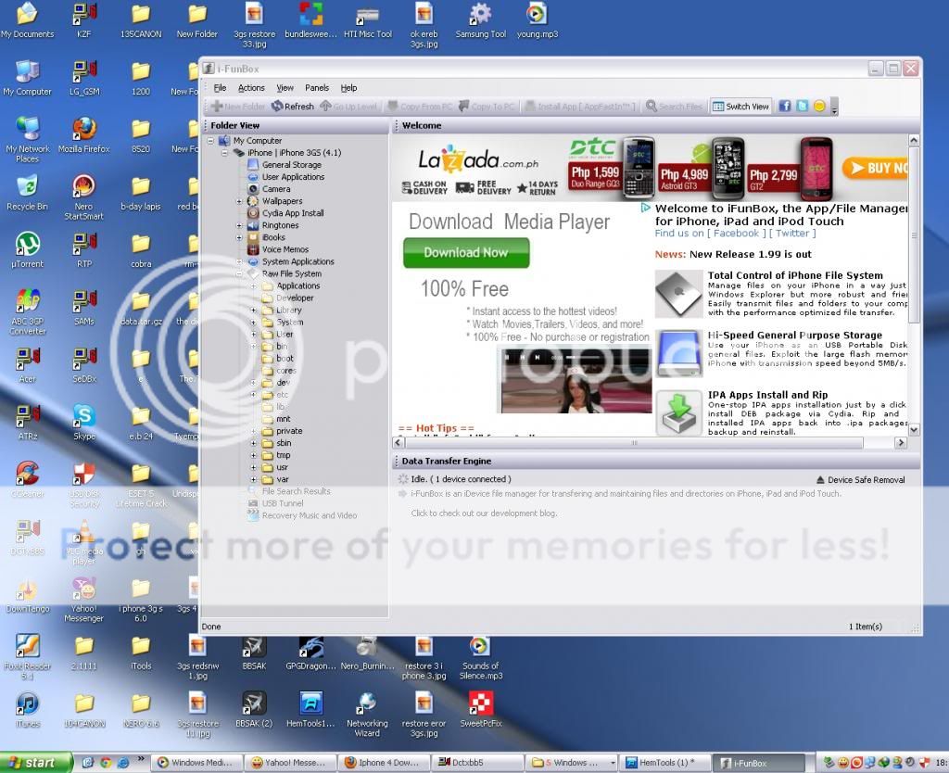Click Install App toolbar icon
The width and height of the screenshot is (949, 773).
[x=580, y=107]
